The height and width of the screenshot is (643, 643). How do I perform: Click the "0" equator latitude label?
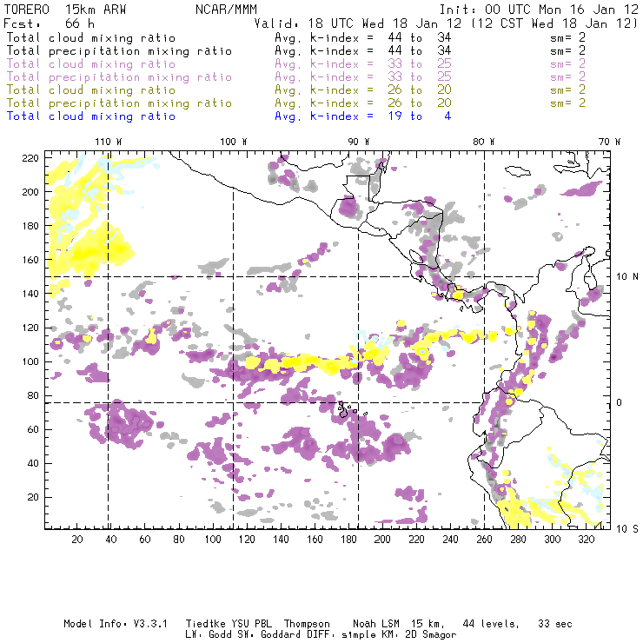point(620,402)
